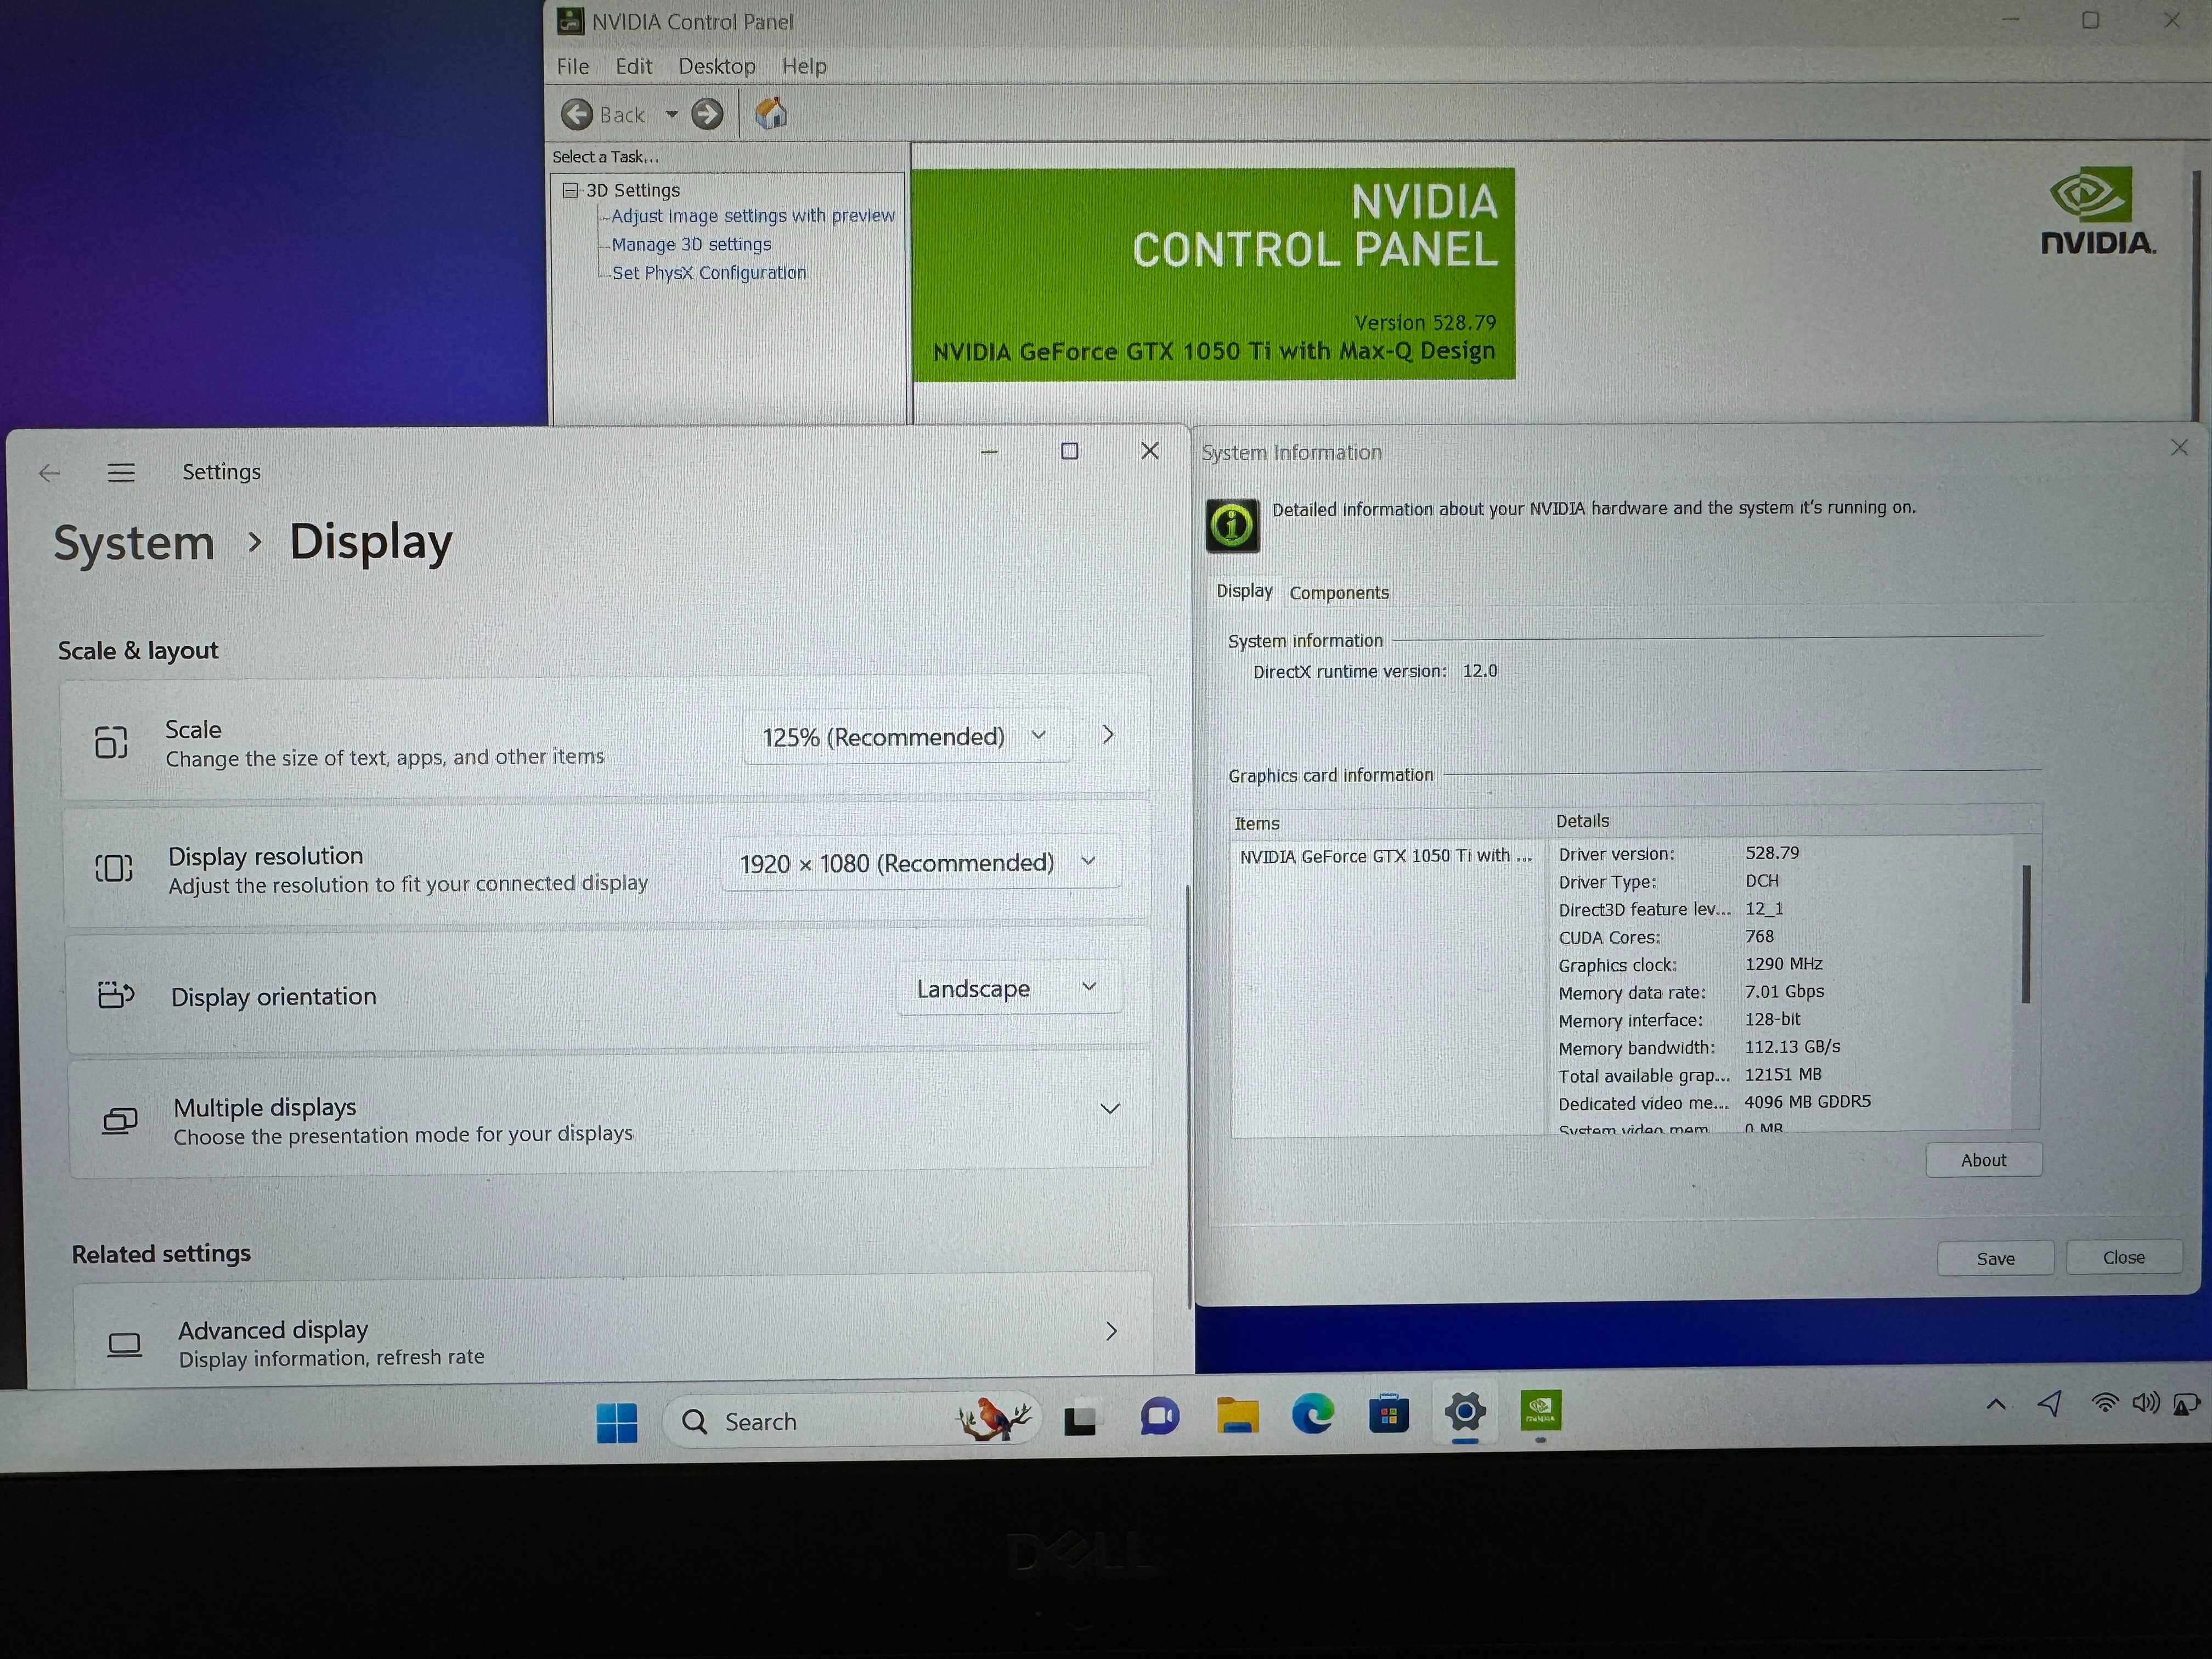This screenshot has width=2212, height=1659.
Task: Open the Desktop menu in NVIDIA Control Panel
Action: coord(716,66)
